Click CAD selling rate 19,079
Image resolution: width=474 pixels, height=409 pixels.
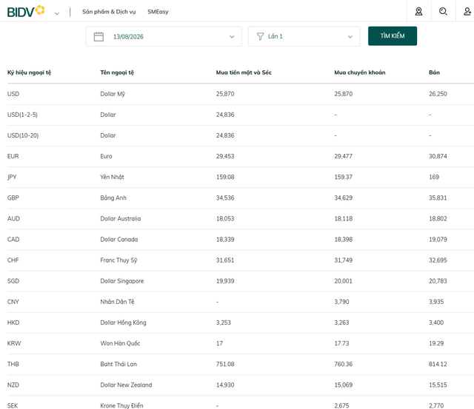438,240
